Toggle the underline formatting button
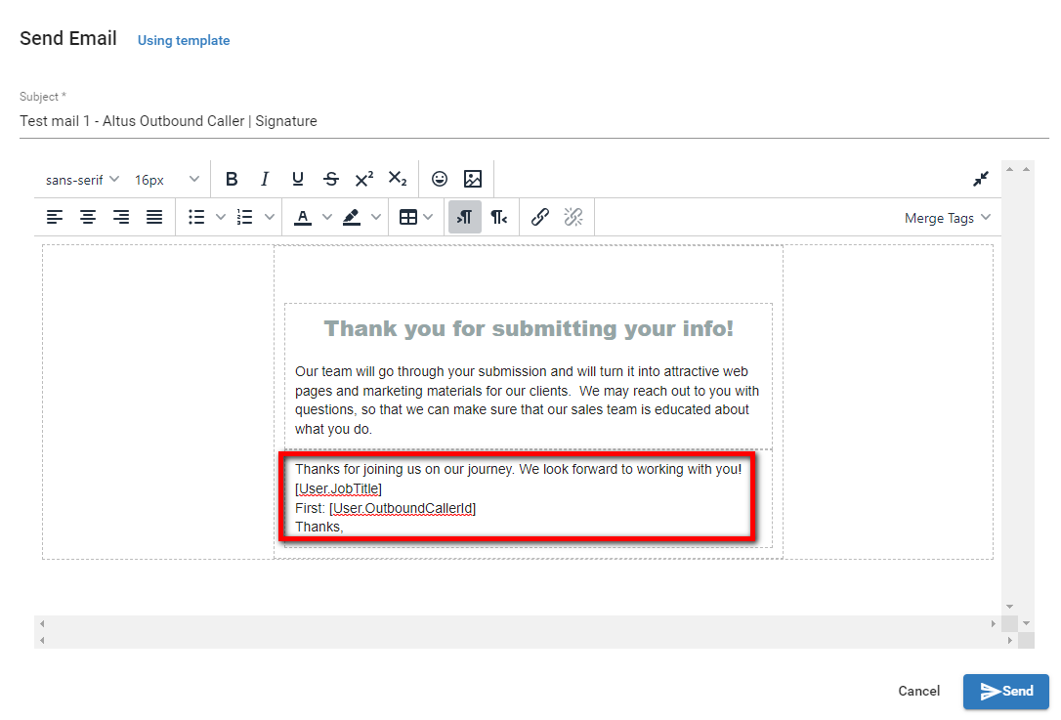The width and height of the screenshot is (1061, 720). pyautogui.click(x=298, y=179)
